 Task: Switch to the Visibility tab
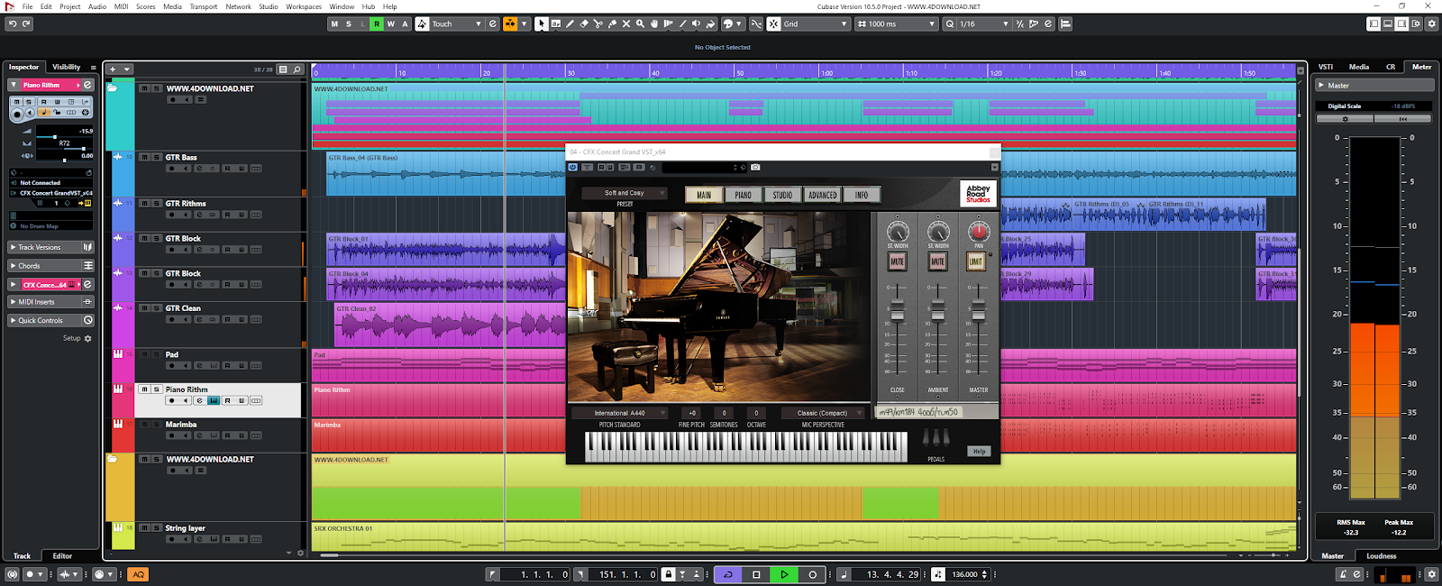pyautogui.click(x=66, y=67)
